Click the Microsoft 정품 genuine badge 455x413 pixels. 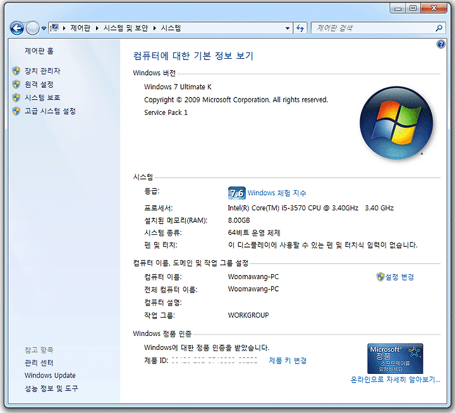click(x=395, y=359)
